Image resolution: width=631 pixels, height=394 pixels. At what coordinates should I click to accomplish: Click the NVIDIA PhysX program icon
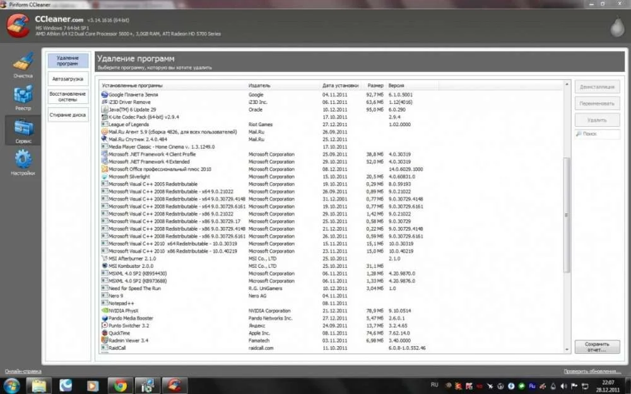coord(105,311)
